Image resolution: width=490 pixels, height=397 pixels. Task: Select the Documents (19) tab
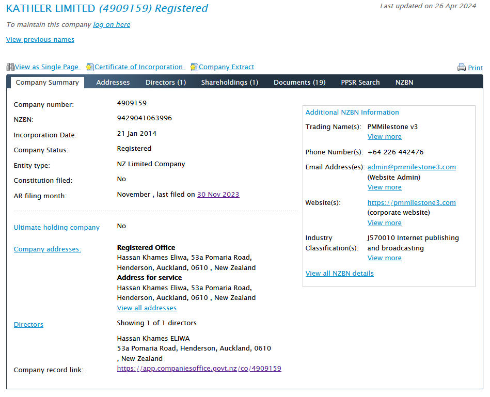tap(299, 82)
